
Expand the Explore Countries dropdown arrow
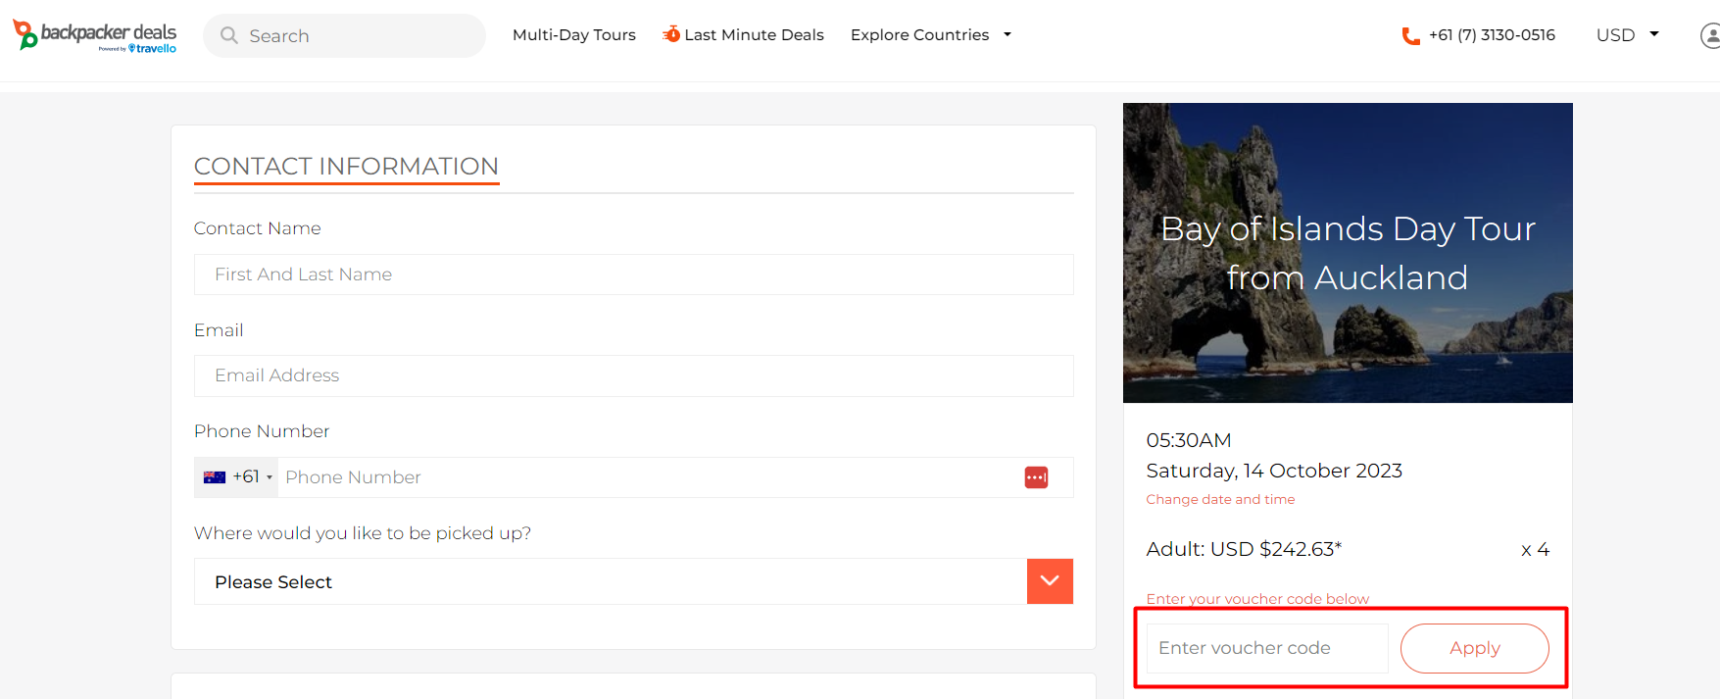(x=1007, y=35)
